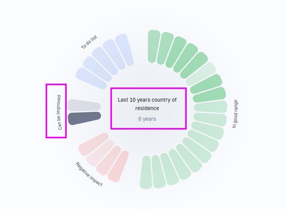Choose the pale green segment among darker upper-right greens
This screenshot has height=209, width=286.
pyautogui.click(x=201, y=74)
